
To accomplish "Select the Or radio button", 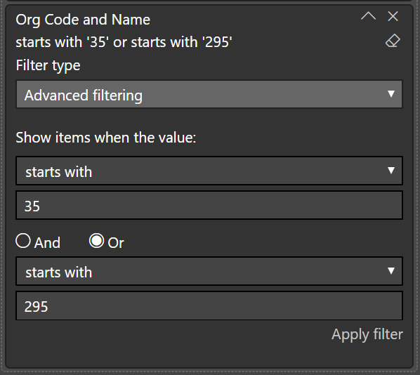I will (x=96, y=241).
